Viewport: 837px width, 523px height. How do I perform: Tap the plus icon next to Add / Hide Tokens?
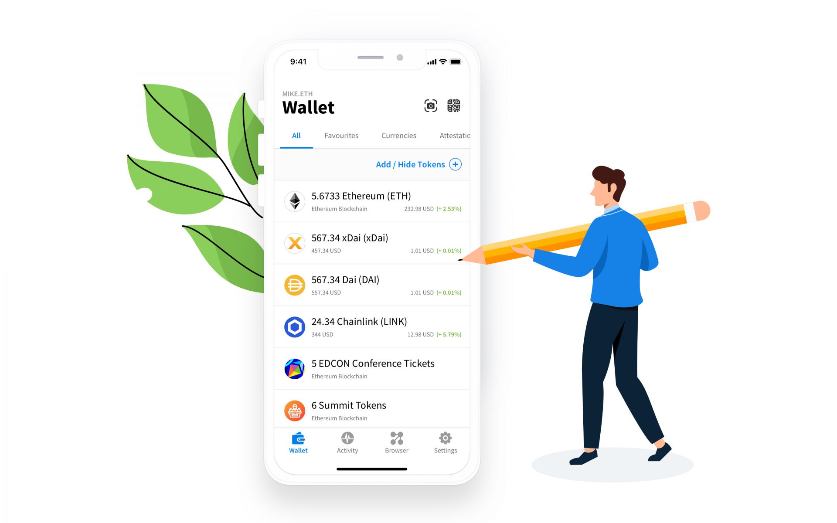point(456,164)
